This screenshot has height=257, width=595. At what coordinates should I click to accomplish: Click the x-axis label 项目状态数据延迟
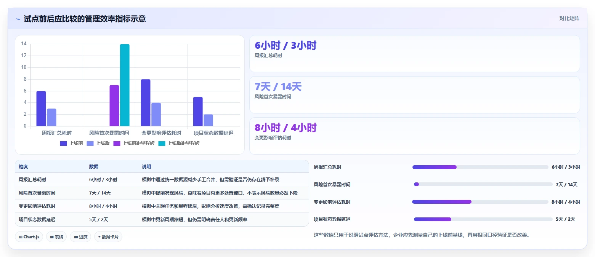[213, 133]
